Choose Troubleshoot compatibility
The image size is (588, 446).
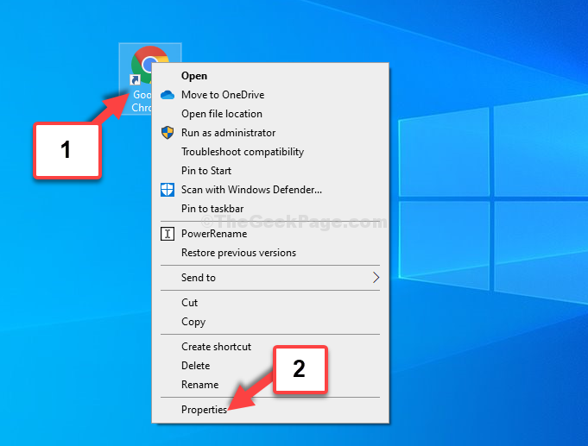click(x=270, y=152)
